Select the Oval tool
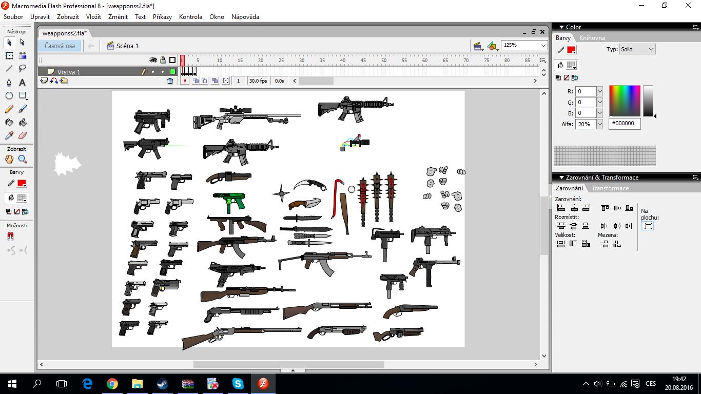 pyautogui.click(x=9, y=95)
